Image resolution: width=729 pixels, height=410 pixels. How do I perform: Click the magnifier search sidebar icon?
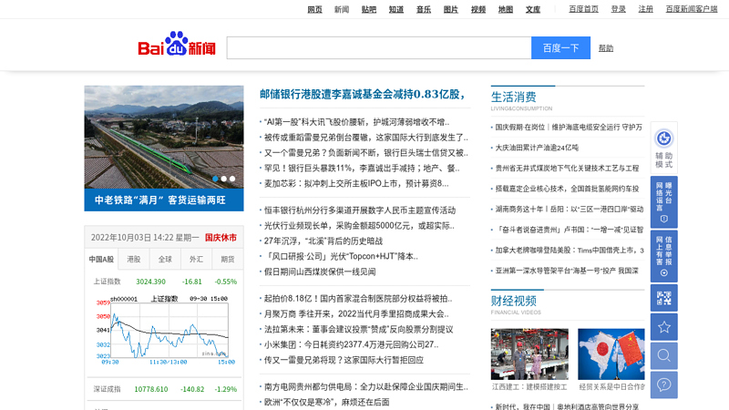coord(664,356)
